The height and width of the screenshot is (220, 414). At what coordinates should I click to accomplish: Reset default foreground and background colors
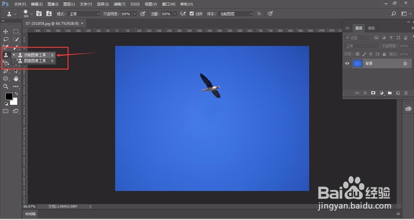pos(6,104)
